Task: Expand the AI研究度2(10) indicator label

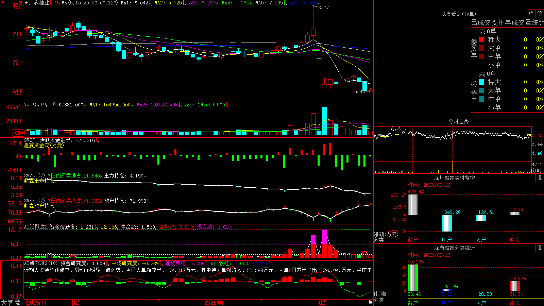Action: click(41, 263)
